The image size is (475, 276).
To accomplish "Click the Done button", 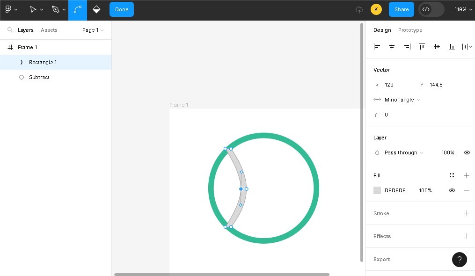I will tap(122, 9).
